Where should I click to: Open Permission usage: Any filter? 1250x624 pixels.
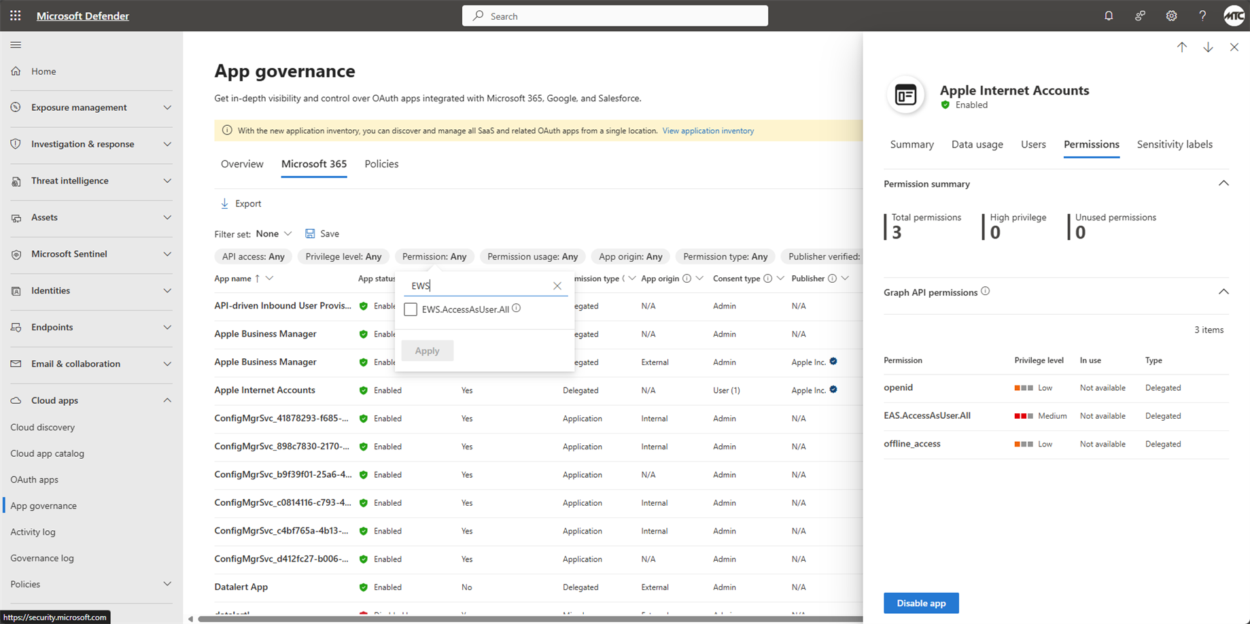(x=532, y=256)
